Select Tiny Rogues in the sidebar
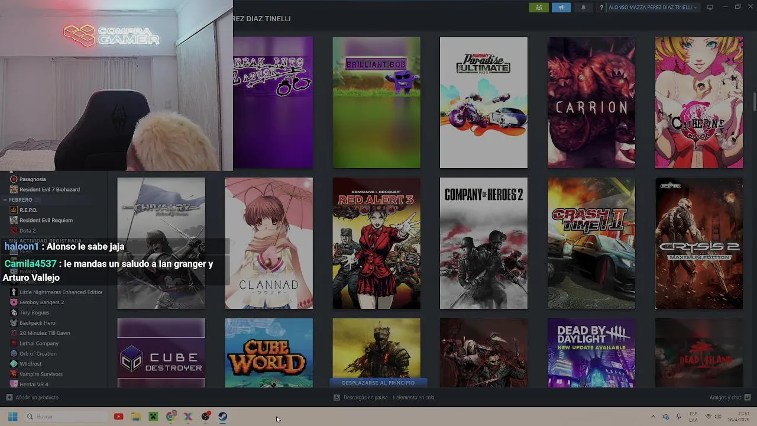The height and width of the screenshot is (426, 757). (34, 312)
